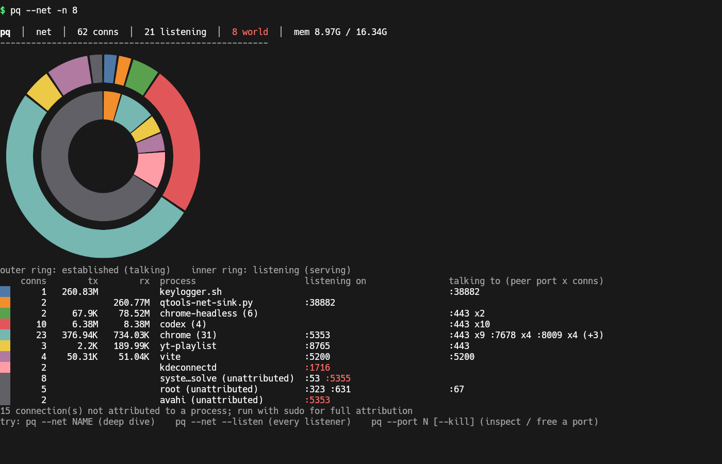
Task: Select the yellow outer ring segment
Action: pos(44,92)
